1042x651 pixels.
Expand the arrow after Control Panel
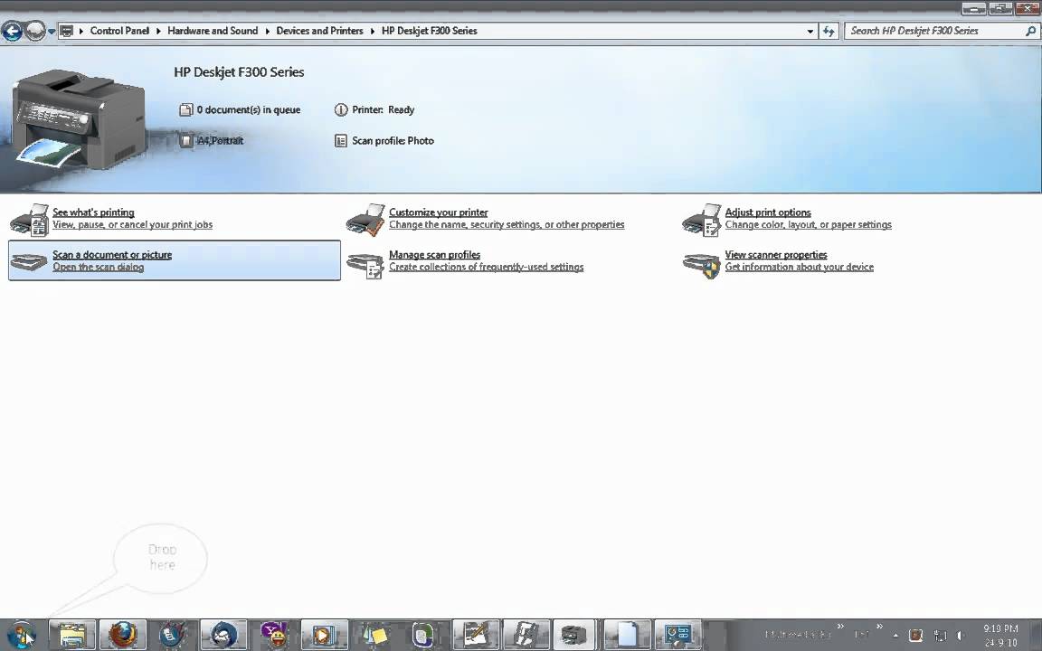click(x=159, y=32)
